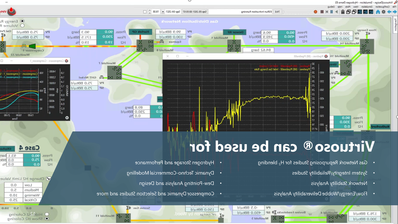Screen dimensions: 398x224
Task: Open the Simulation menu
Action: click(x=367, y=7)
